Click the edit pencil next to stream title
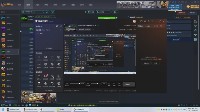Screen dimensions: 200x112 tap(98, 26)
